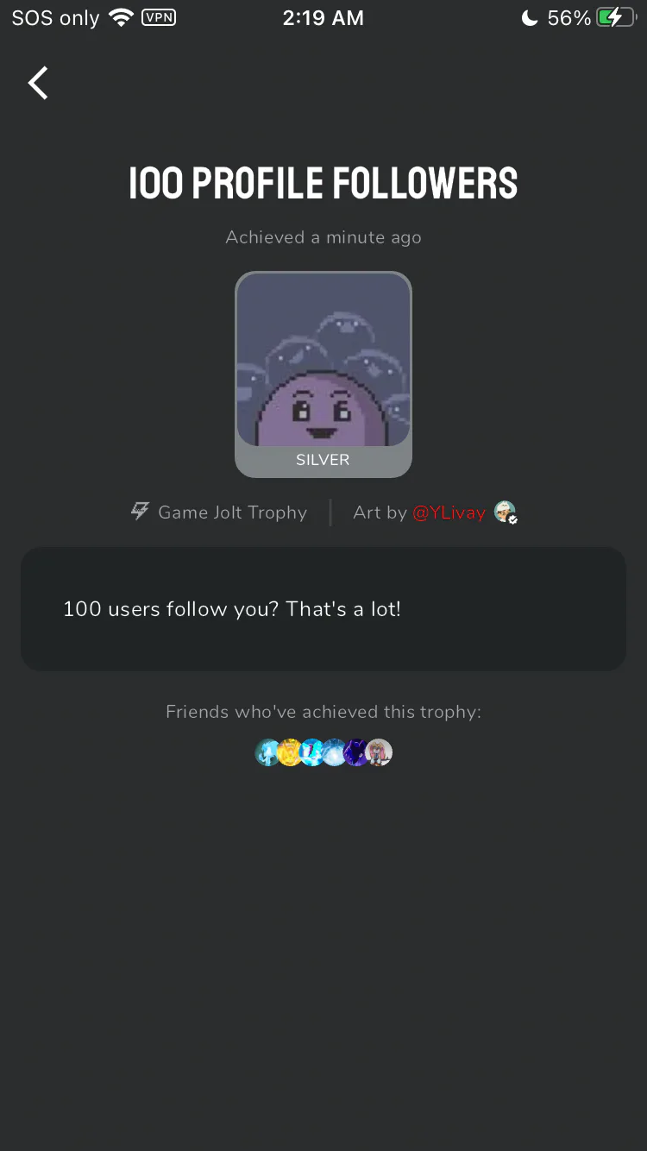Image resolution: width=647 pixels, height=1151 pixels.
Task: Tap the SILVER difficulty label on trophy
Action: pyautogui.click(x=323, y=460)
